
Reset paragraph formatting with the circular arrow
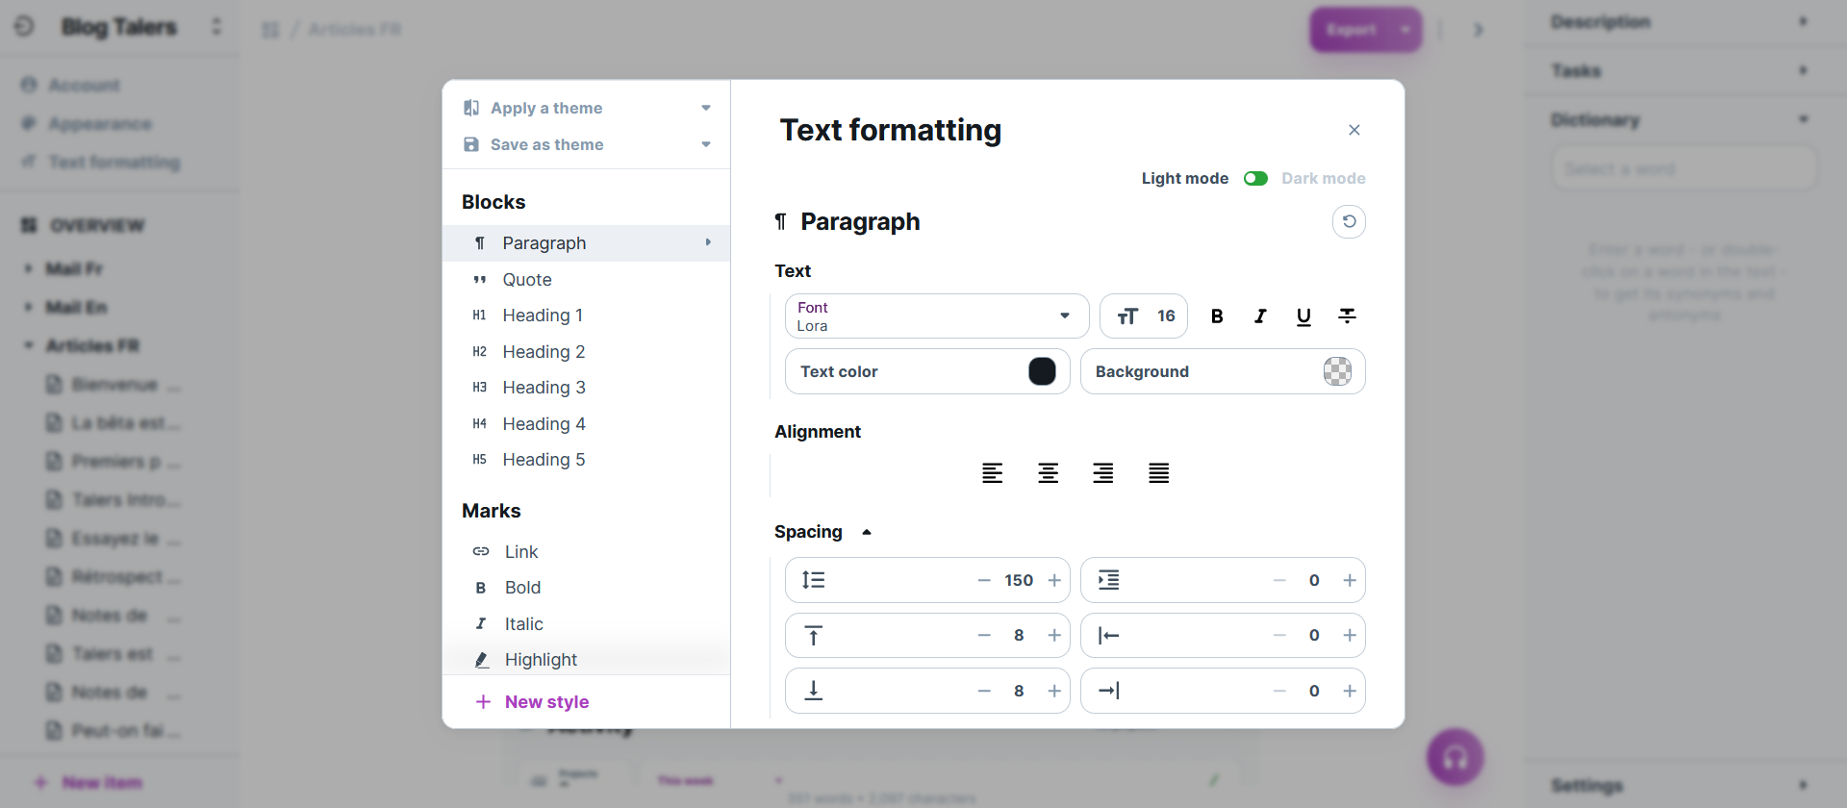(1349, 222)
